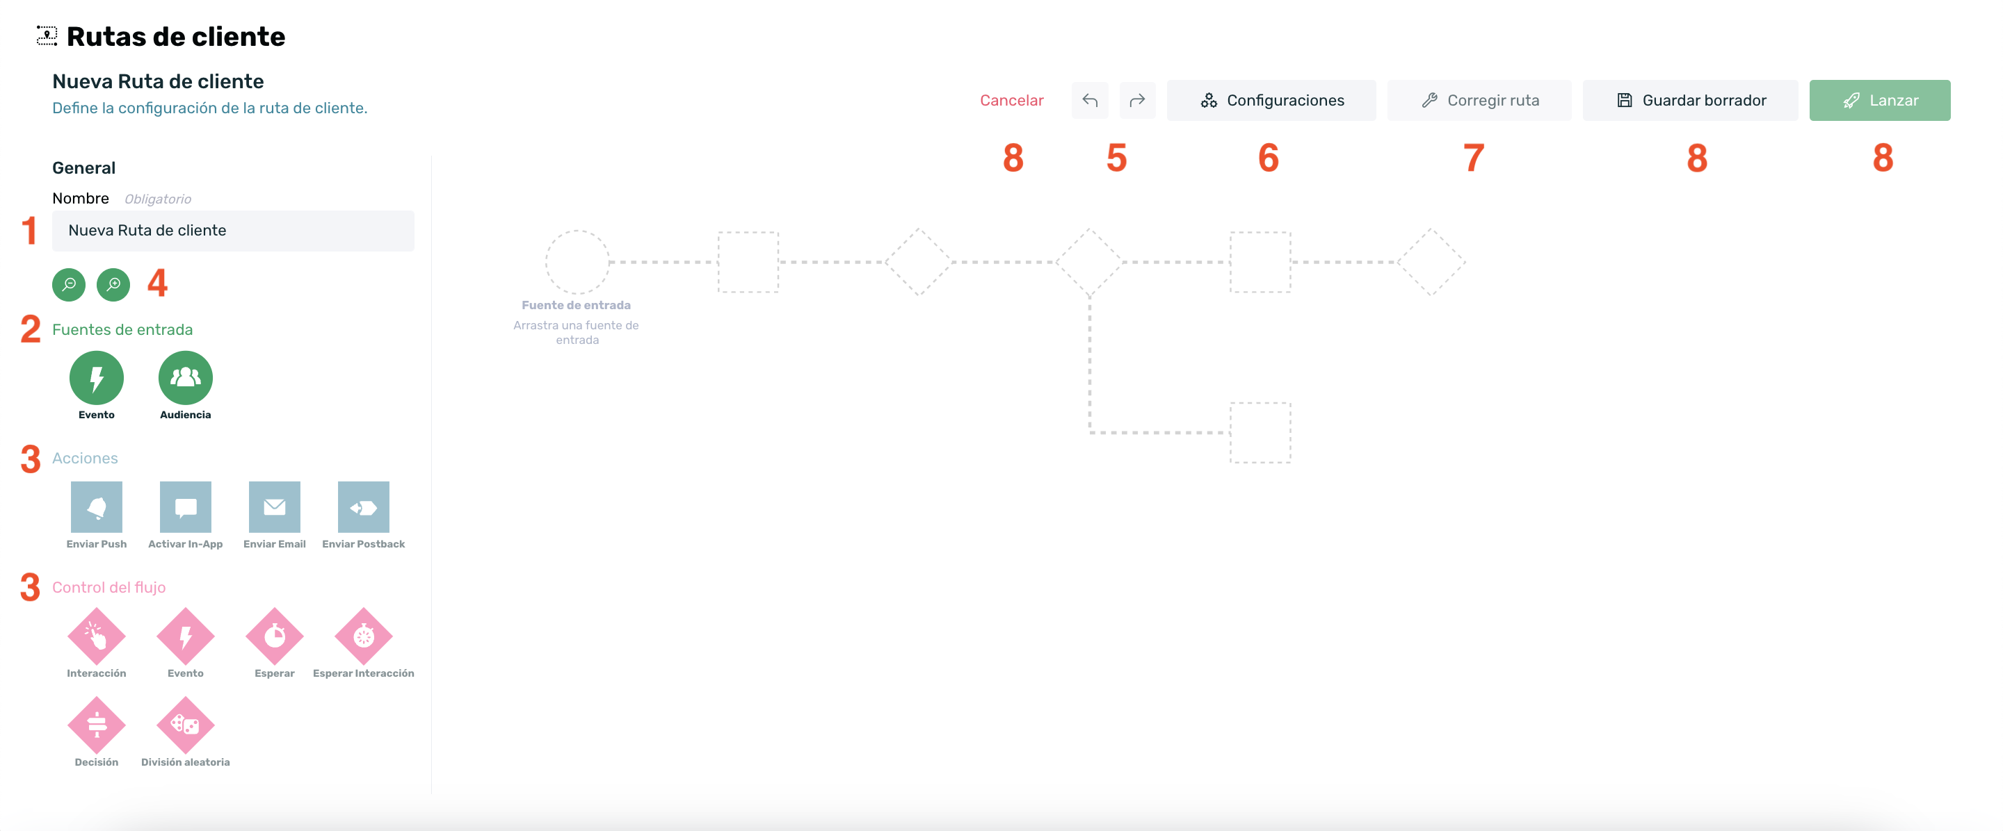The height and width of the screenshot is (831, 2003).
Task: Click the Configuraciones button
Action: (1272, 99)
